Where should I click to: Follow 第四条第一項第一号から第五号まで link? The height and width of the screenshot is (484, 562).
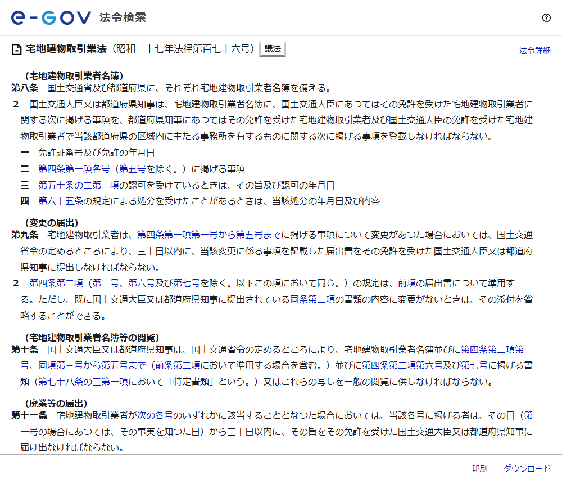coord(209,235)
